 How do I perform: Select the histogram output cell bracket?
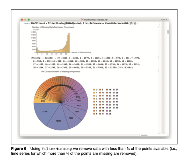(x=159, y=41)
